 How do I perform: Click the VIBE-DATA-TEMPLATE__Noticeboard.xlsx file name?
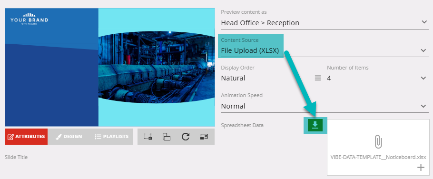(378, 157)
